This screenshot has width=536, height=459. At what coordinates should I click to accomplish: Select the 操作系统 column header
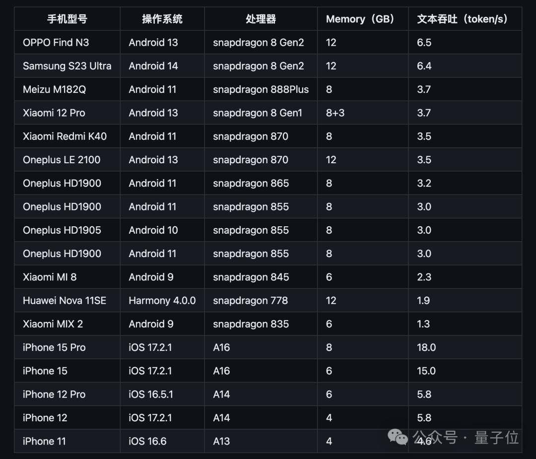pyautogui.click(x=162, y=19)
